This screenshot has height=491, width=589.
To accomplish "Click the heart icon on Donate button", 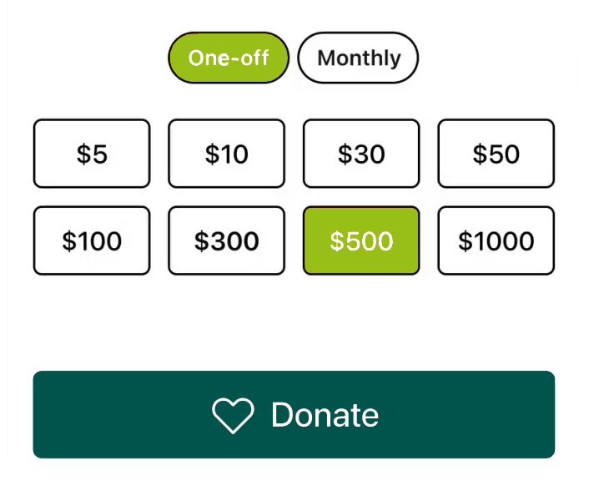I will pyautogui.click(x=232, y=415).
